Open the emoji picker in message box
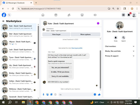Screen dimensions: 140x105 click(x=95, y=94)
